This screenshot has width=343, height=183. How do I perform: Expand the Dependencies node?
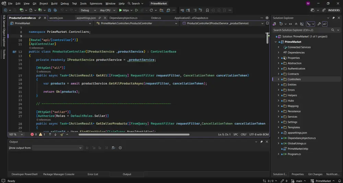point(279,53)
